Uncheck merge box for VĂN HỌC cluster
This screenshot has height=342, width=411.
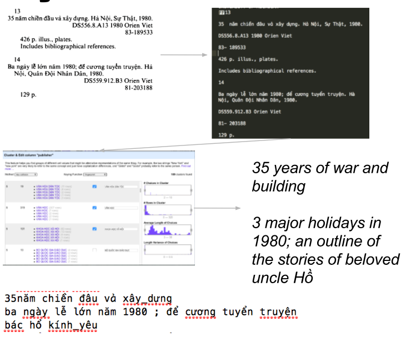[95, 208]
